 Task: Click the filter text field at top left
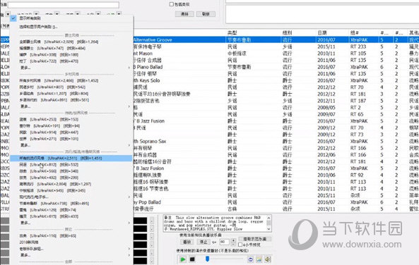point(64,5)
